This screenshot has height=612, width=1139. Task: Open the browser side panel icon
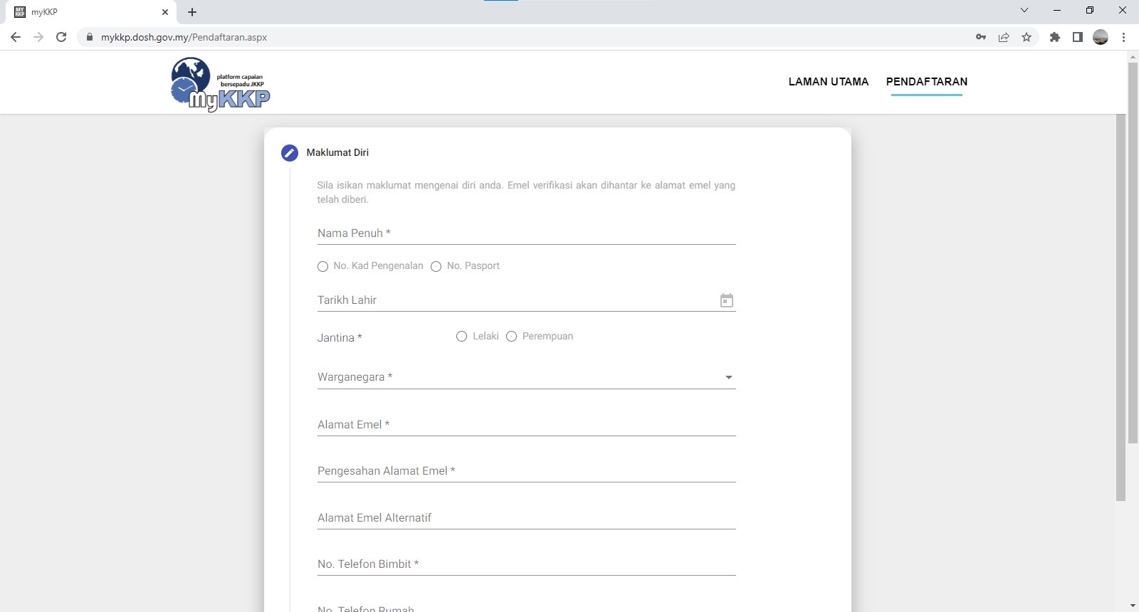click(1078, 38)
